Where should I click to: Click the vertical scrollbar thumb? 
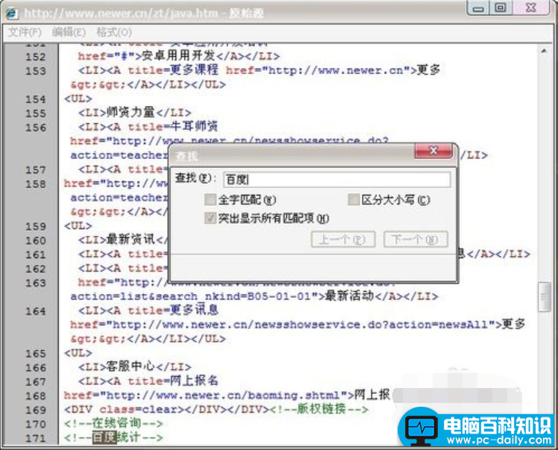[x=544, y=296]
